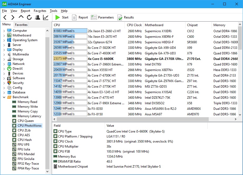Click the results list scroll right arrow
The image size is (243, 175).
click(236, 119)
